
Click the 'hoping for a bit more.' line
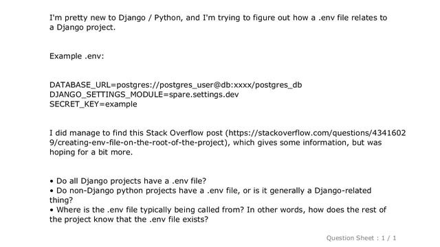(91, 152)
